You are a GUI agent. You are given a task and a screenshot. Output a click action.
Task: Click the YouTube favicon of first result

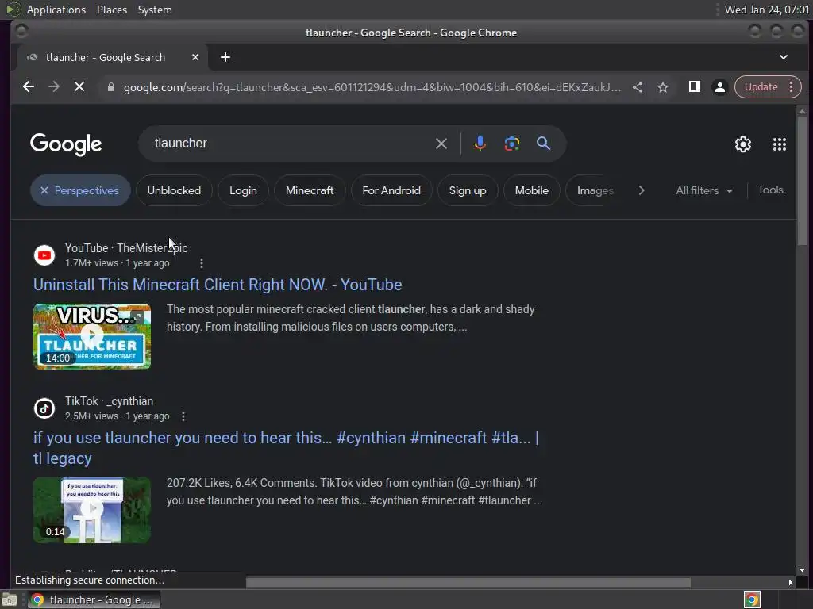pyautogui.click(x=44, y=255)
